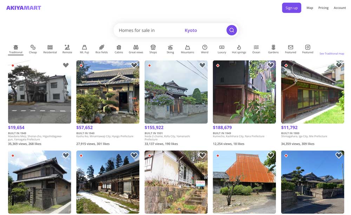Click '33,137 views, 190 likes' text

[161, 144]
